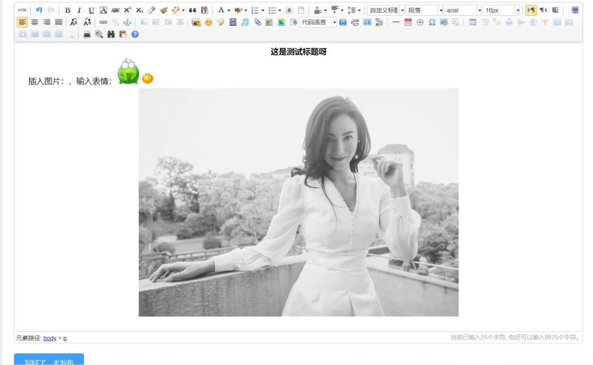This screenshot has height=365, width=593.
Task: Open the font color dropdown arrow
Action: point(228,10)
